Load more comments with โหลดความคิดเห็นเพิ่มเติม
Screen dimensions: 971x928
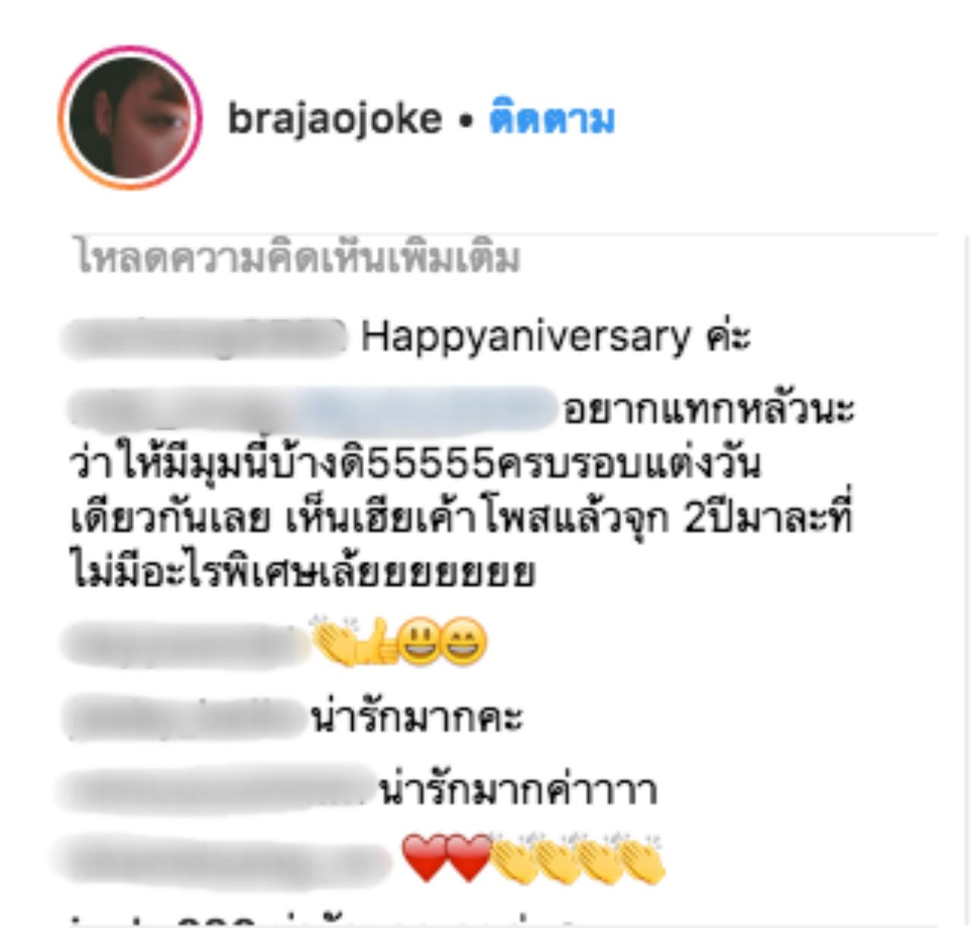[x=298, y=257]
